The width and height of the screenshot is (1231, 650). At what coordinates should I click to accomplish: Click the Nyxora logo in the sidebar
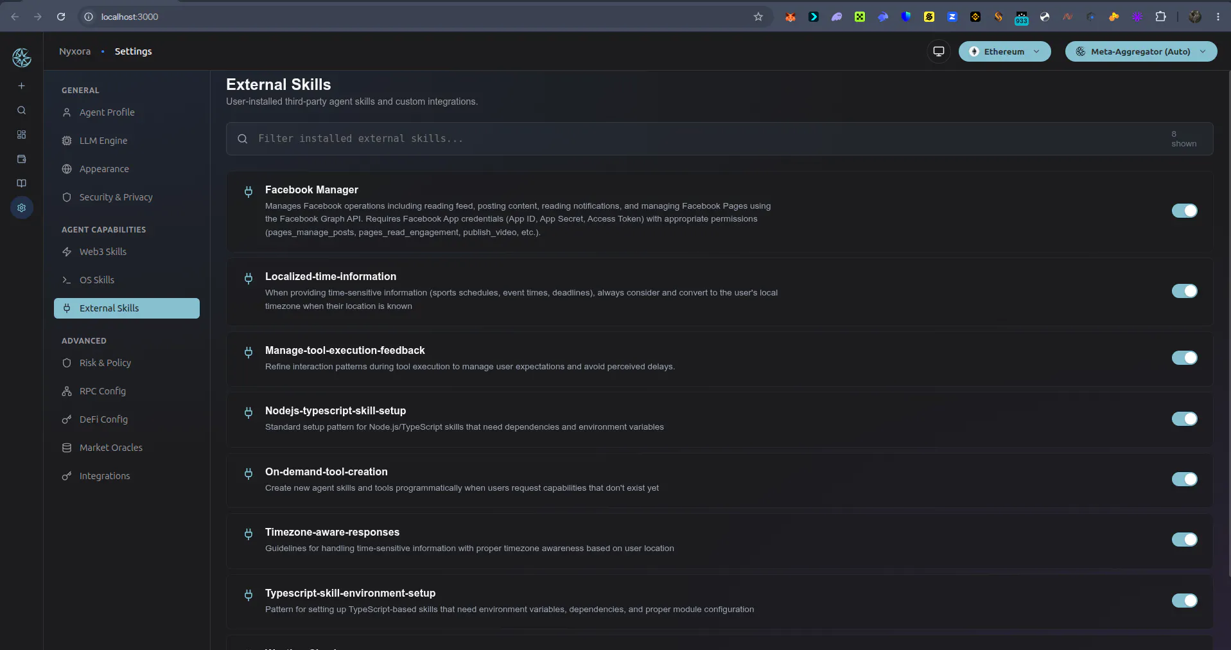(x=22, y=58)
